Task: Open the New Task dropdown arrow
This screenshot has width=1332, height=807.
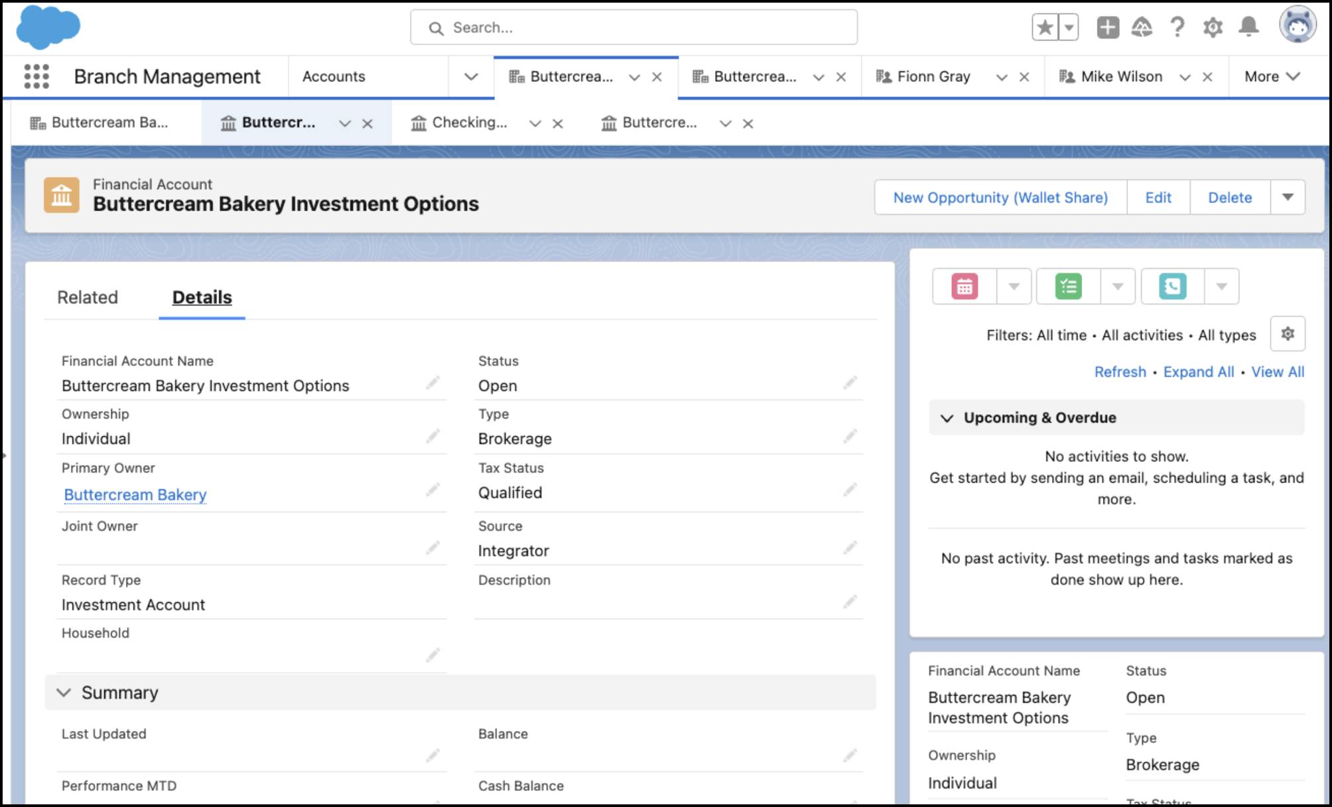Action: pos(1118,287)
